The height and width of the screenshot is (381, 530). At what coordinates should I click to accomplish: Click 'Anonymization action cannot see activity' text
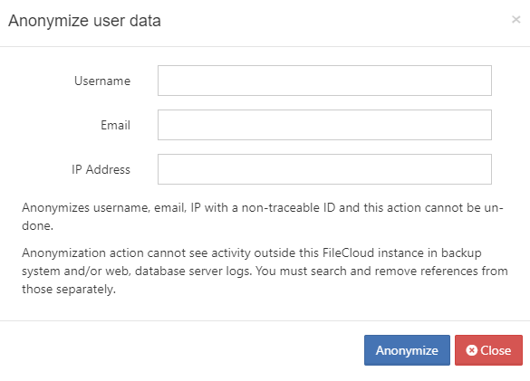136,253
